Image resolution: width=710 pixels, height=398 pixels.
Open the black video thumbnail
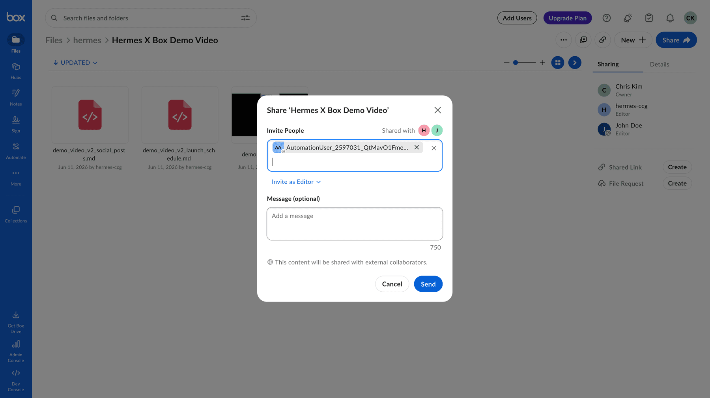[x=245, y=115]
